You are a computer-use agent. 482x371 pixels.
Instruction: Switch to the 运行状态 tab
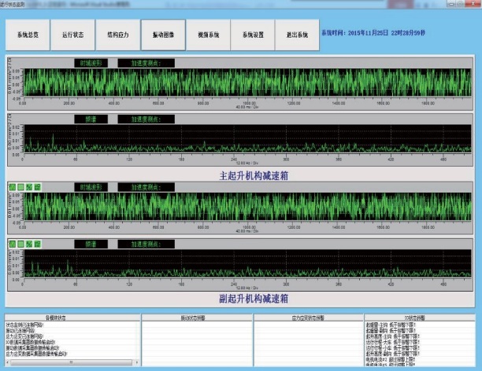(x=75, y=35)
